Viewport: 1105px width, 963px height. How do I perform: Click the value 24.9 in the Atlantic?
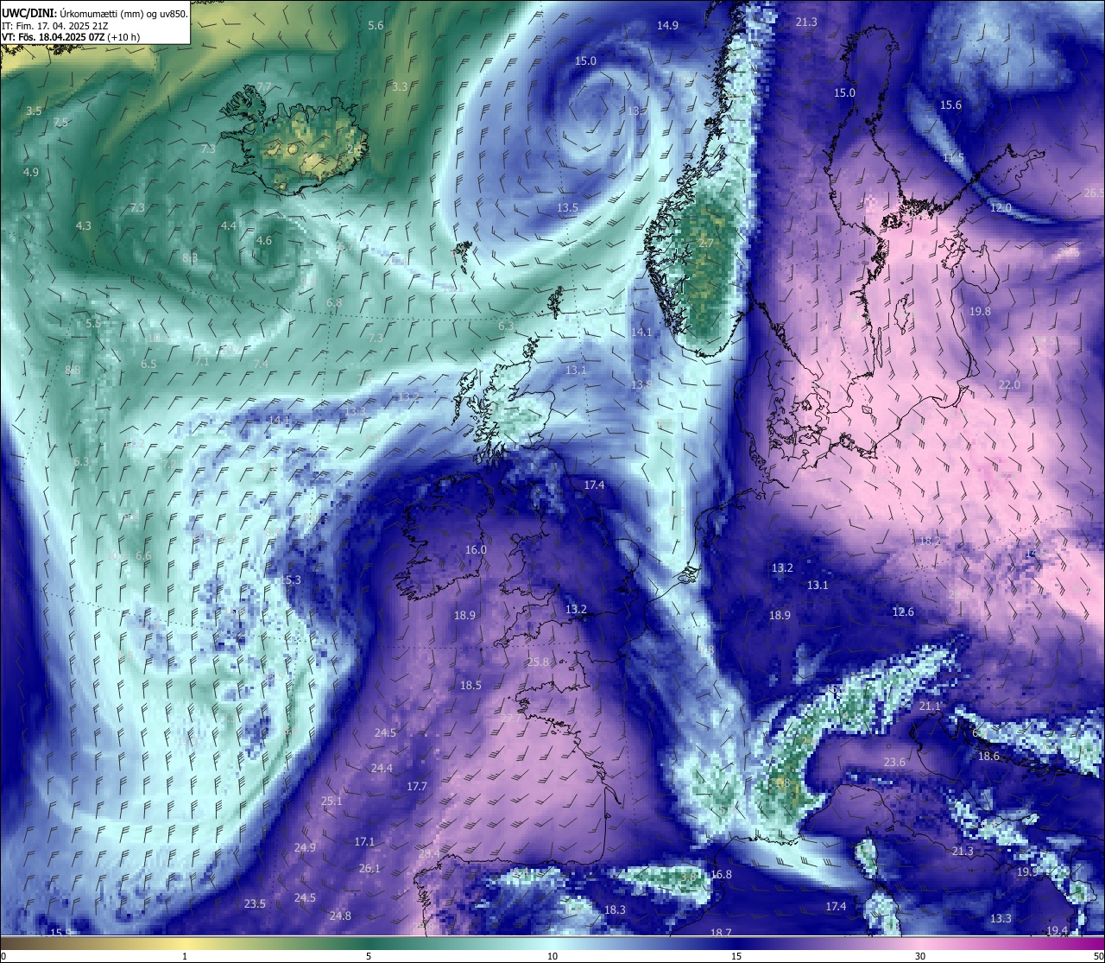click(305, 848)
